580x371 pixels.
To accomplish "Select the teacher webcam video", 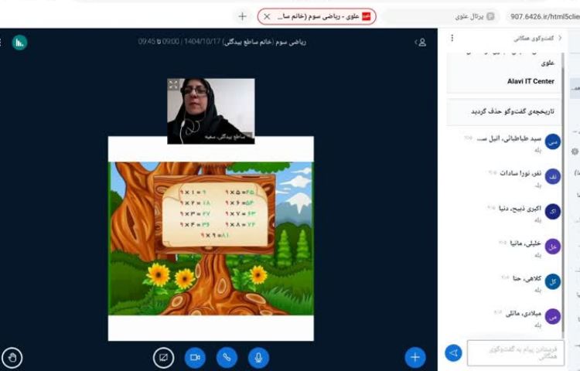I will pyautogui.click(x=211, y=111).
